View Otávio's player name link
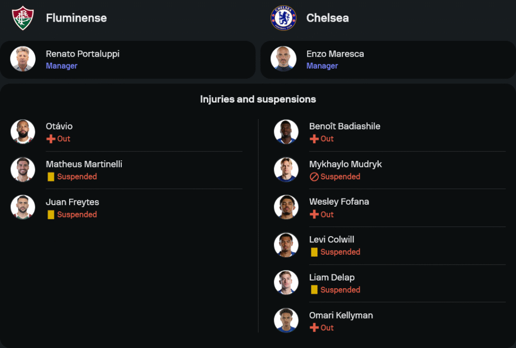 tap(59, 126)
